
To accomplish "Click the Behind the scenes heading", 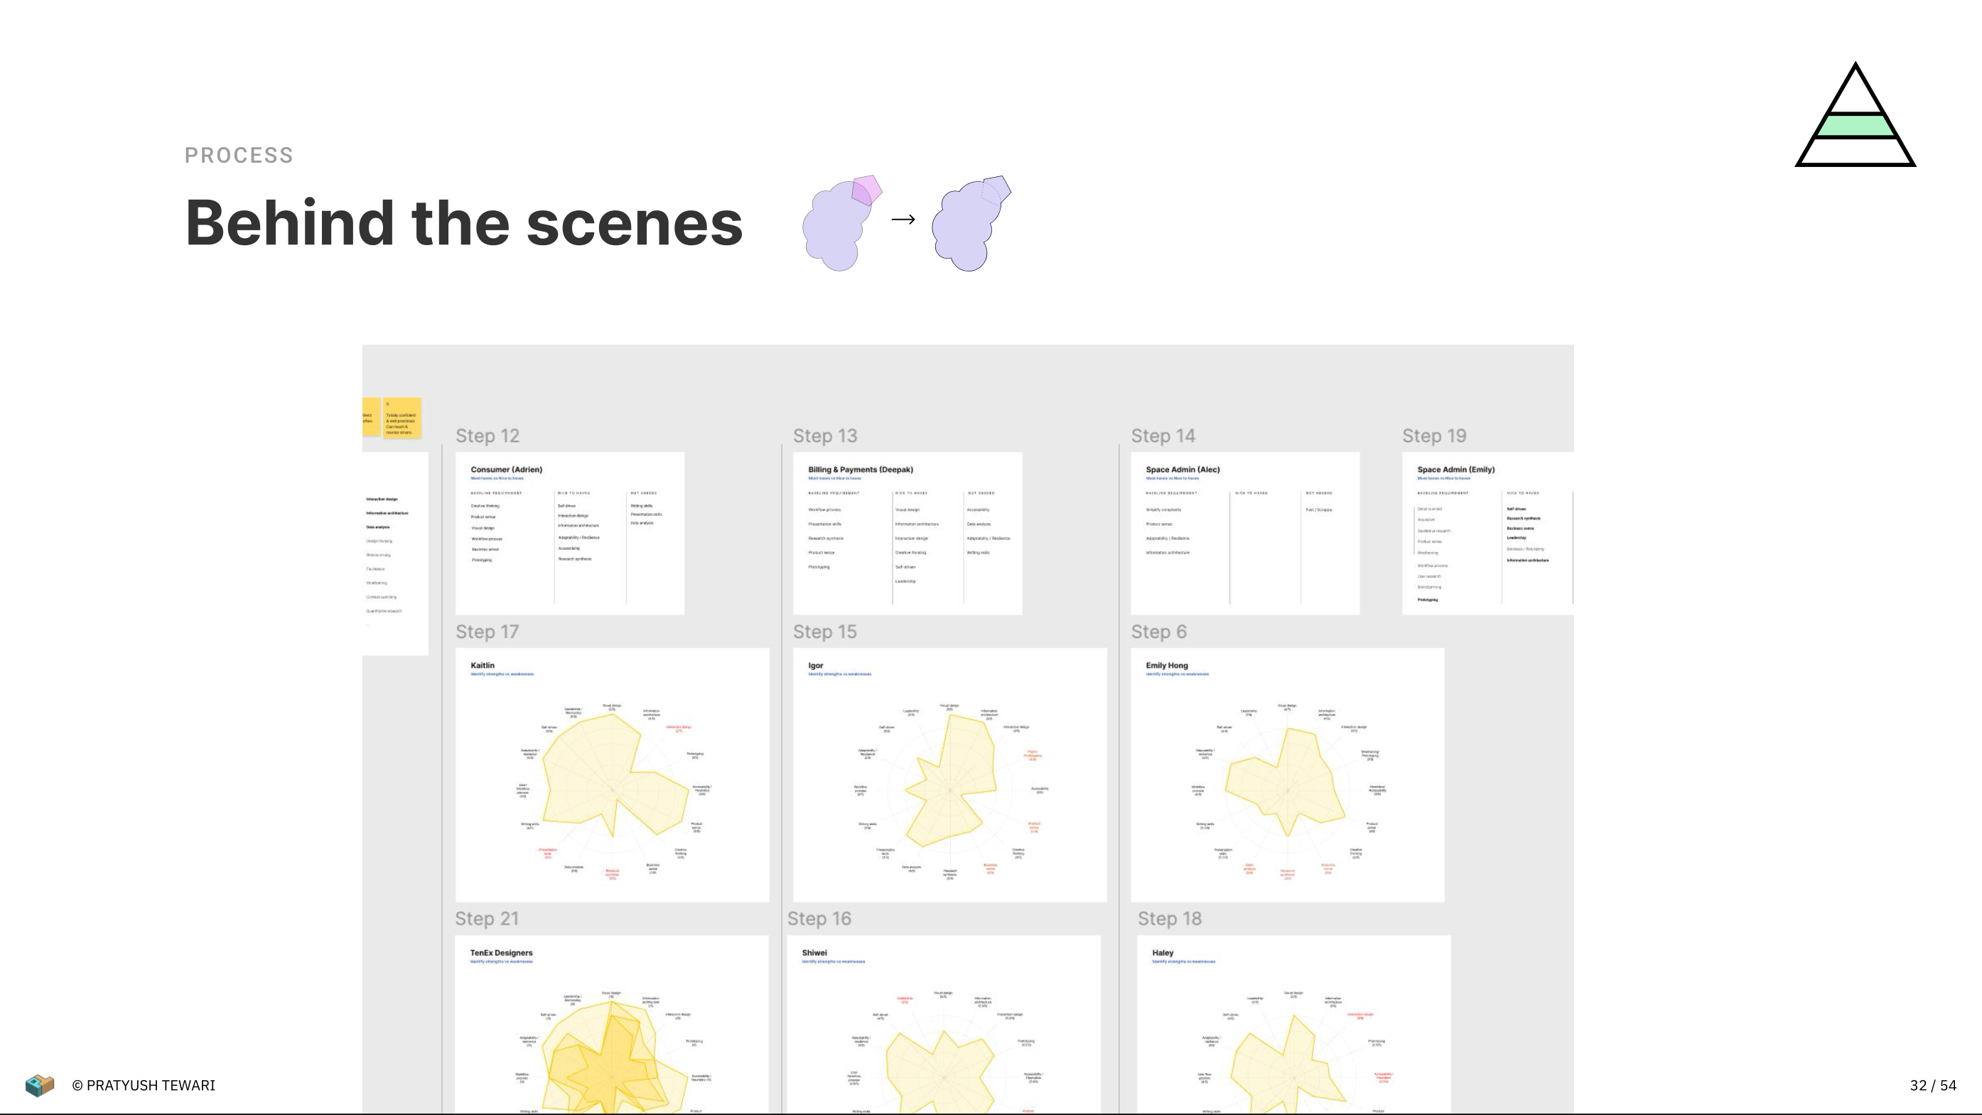I will tap(464, 223).
